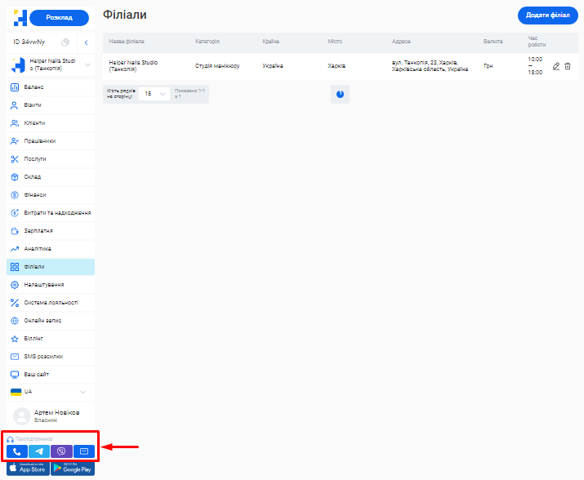Screen dimensions: 584x480
Task: Click the App Store download badge
Action: pyautogui.click(x=26, y=469)
